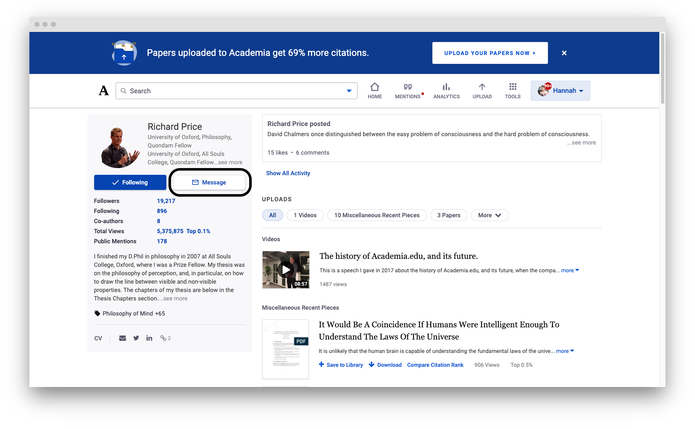Expand the More uploads dropdown
Image resolution: width=695 pixels, height=429 pixels.
[490, 215]
